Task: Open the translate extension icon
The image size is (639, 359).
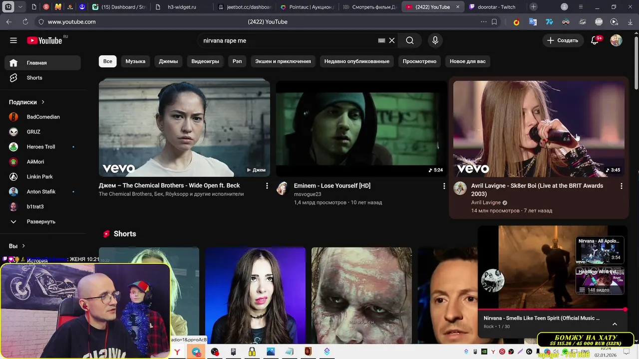Action: (x=533, y=22)
